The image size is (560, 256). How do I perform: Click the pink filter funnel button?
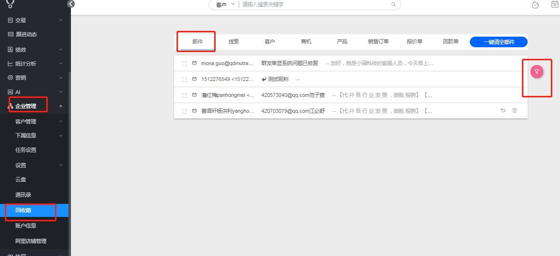(x=537, y=72)
